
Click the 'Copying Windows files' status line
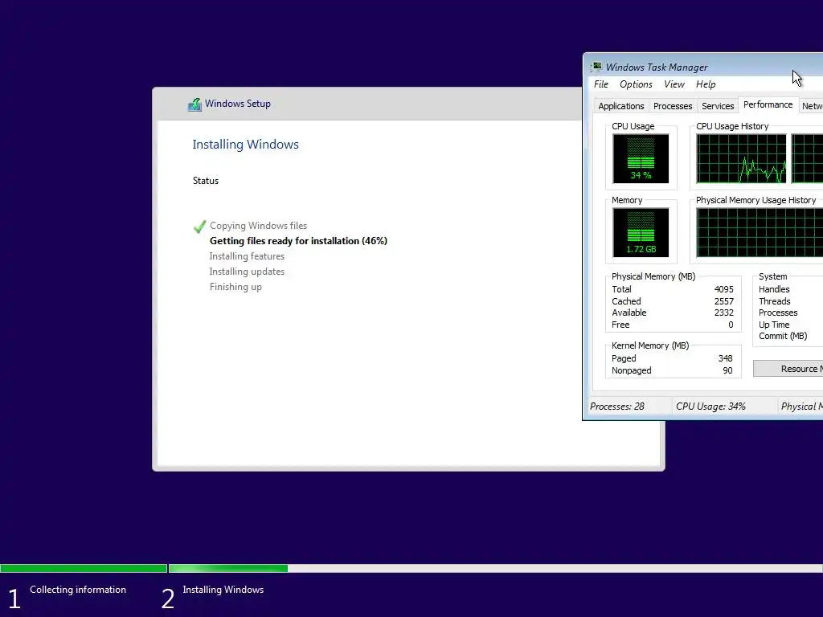coord(258,226)
